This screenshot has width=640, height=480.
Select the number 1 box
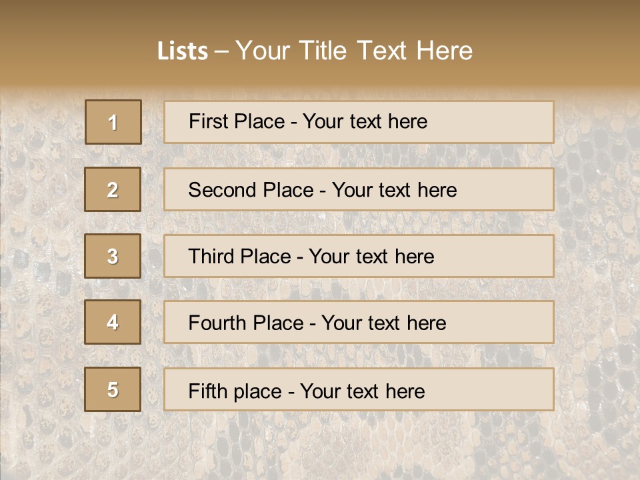(x=113, y=122)
